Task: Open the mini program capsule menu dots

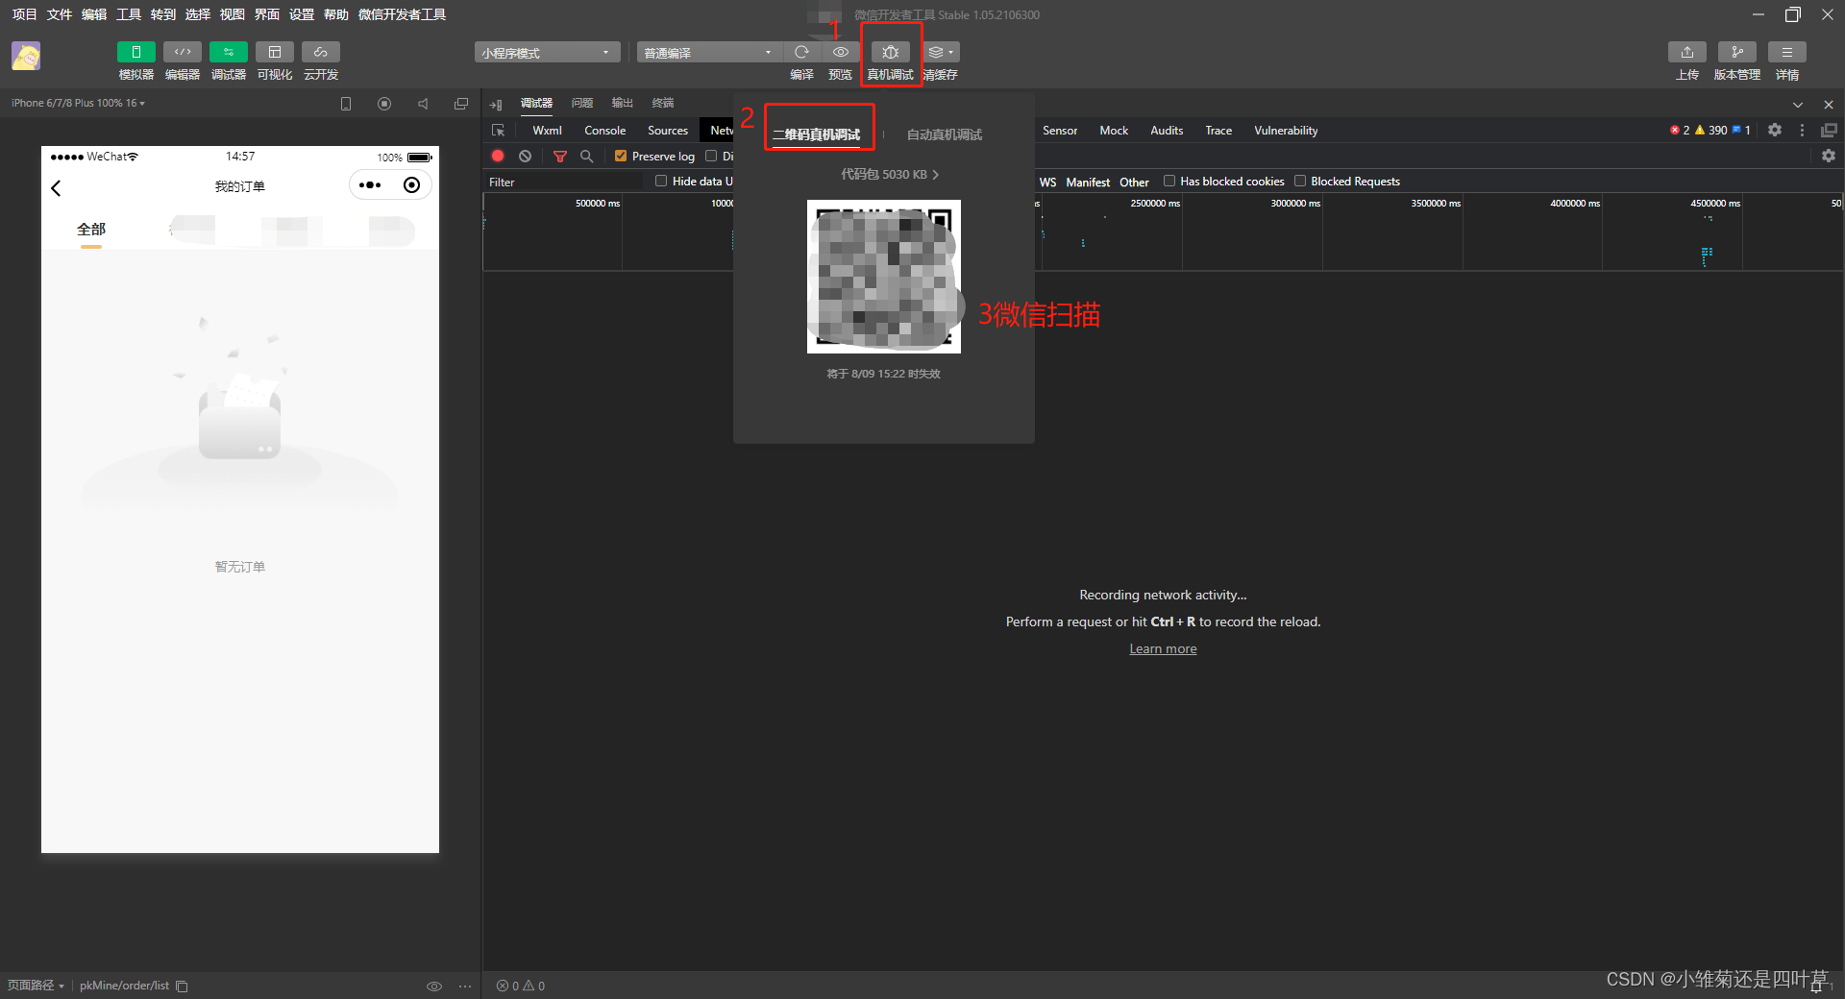Action: coord(370,185)
